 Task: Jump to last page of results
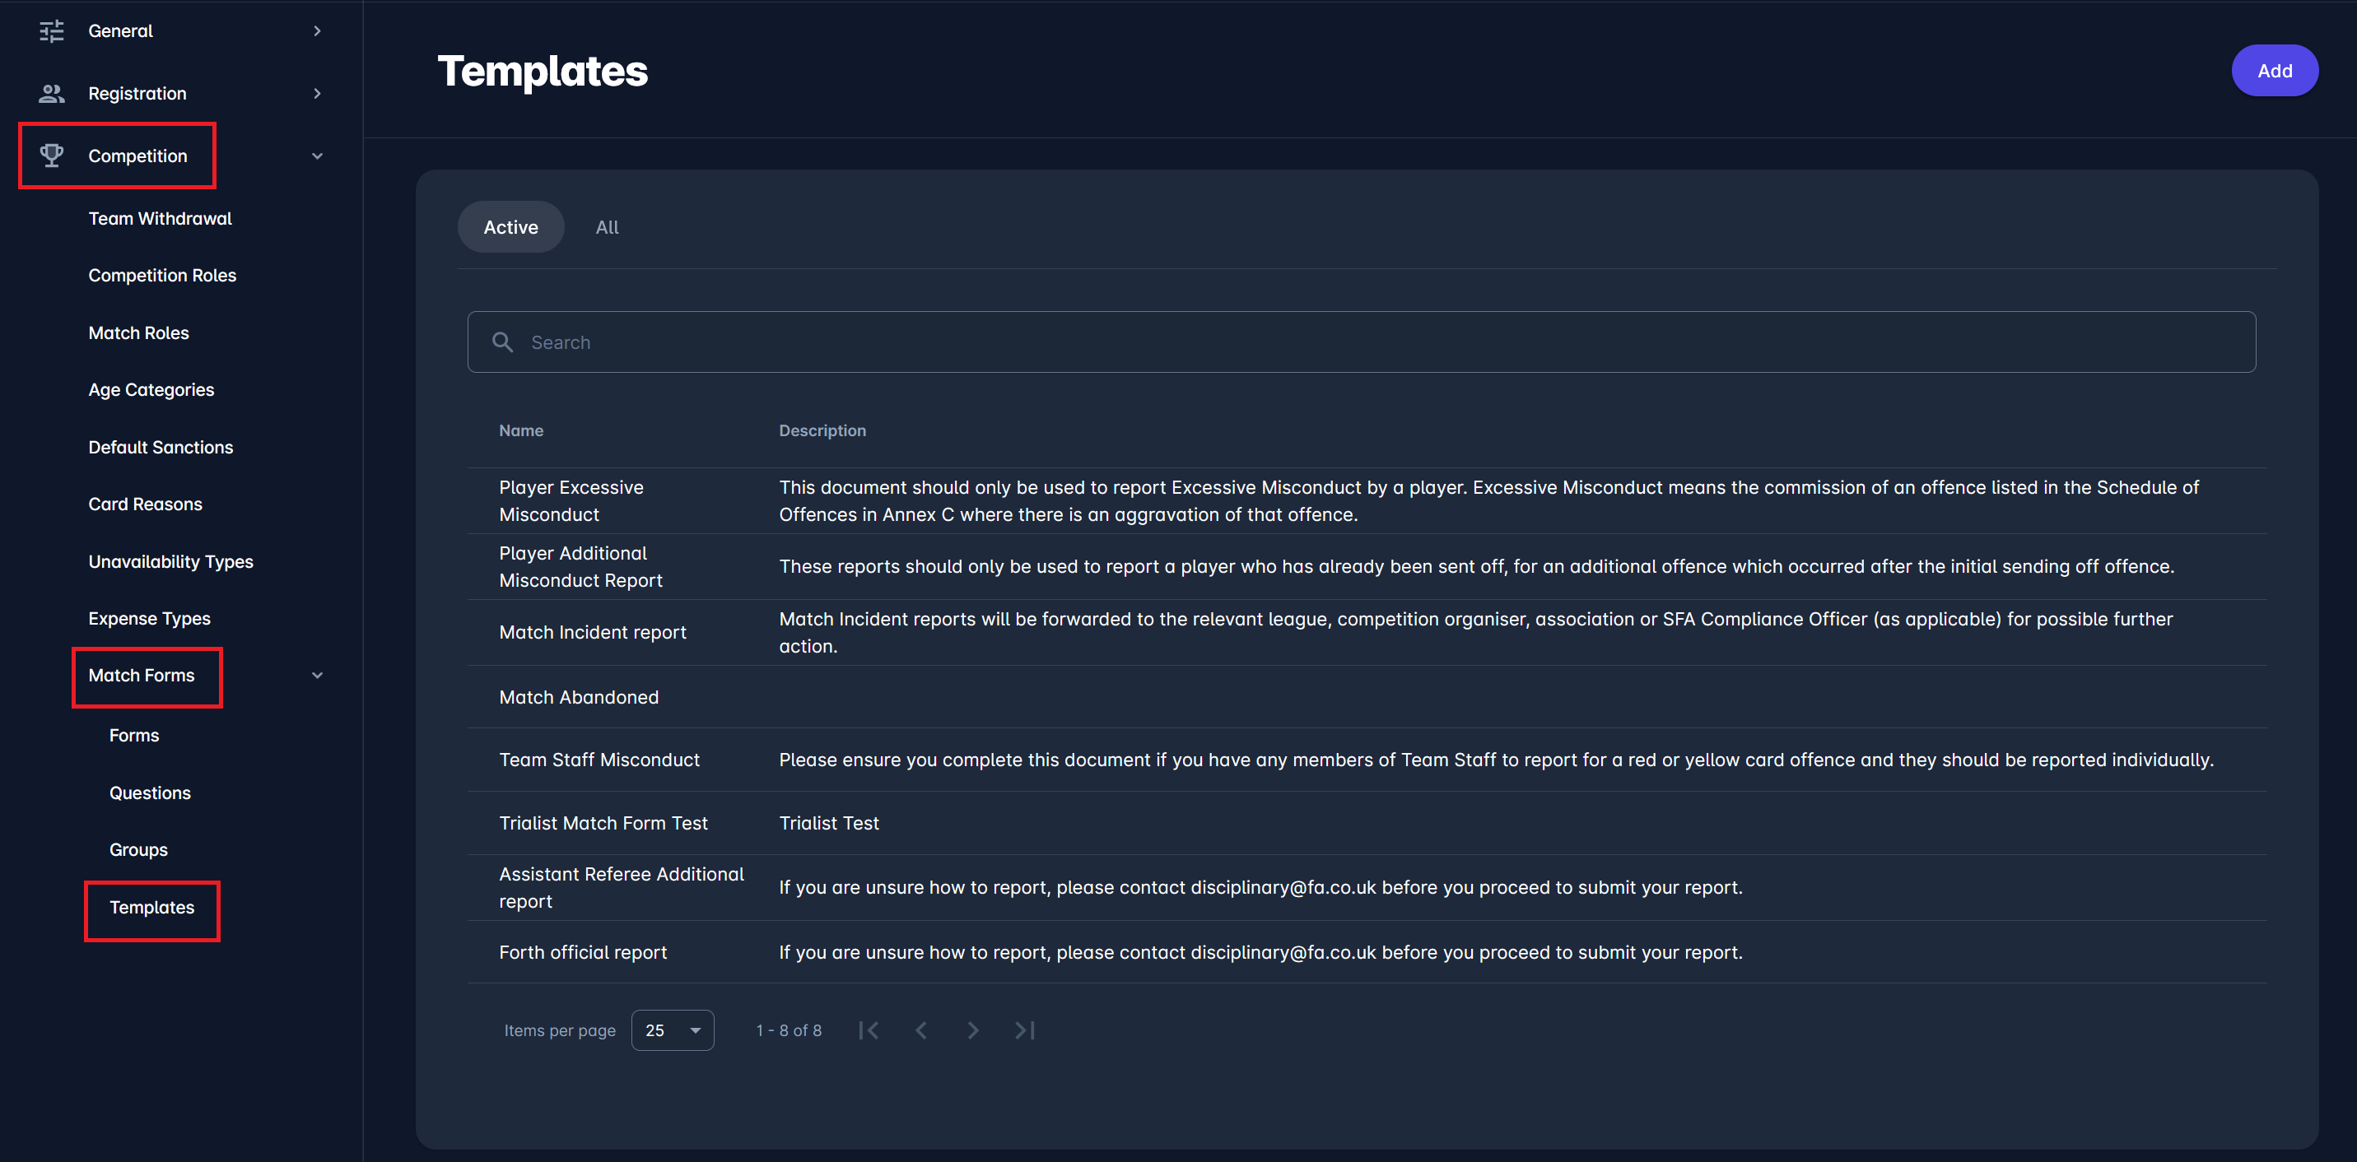pyautogui.click(x=1025, y=1030)
